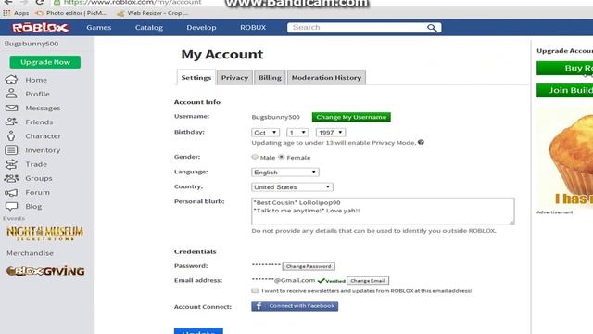Open the Forum megaphone icon
593x334 pixels.
pos(11,192)
